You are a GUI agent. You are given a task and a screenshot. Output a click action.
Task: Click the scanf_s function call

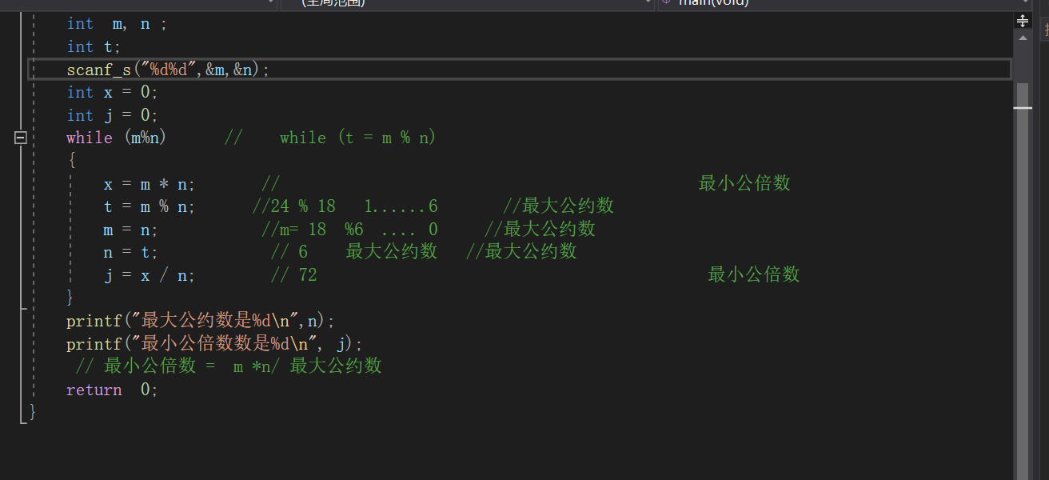coord(98,70)
